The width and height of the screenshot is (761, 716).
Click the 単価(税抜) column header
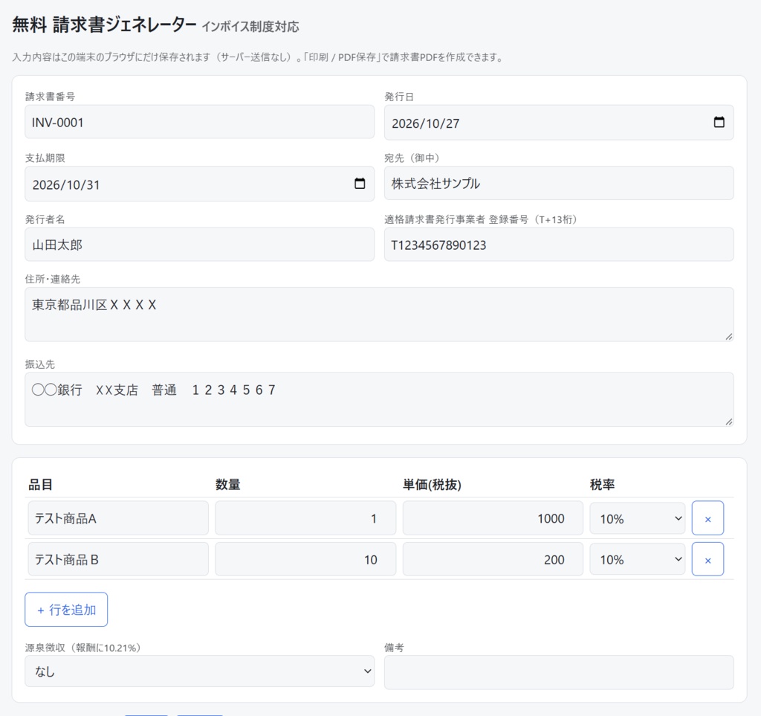432,484
